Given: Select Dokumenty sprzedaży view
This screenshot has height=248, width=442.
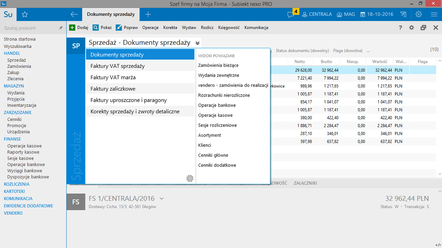Looking at the screenshot, I should point(140,55).
